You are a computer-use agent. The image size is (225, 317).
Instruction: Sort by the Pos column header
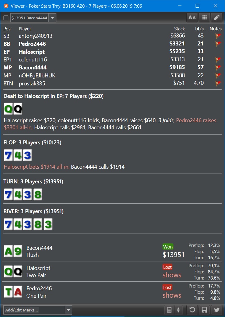(7, 29)
